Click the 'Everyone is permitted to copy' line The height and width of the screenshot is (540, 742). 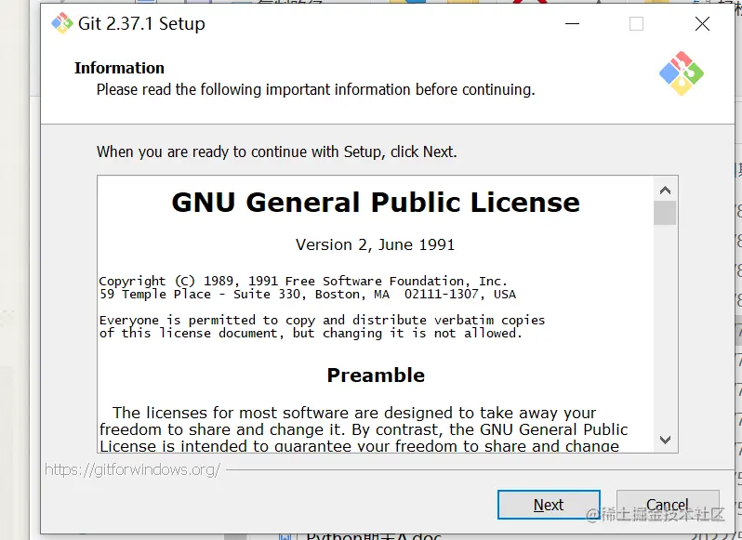tap(322, 320)
